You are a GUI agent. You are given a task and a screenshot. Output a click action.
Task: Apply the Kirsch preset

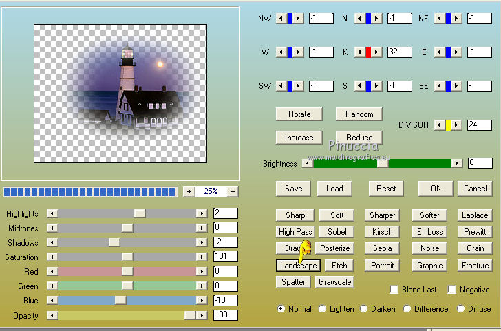pos(382,232)
